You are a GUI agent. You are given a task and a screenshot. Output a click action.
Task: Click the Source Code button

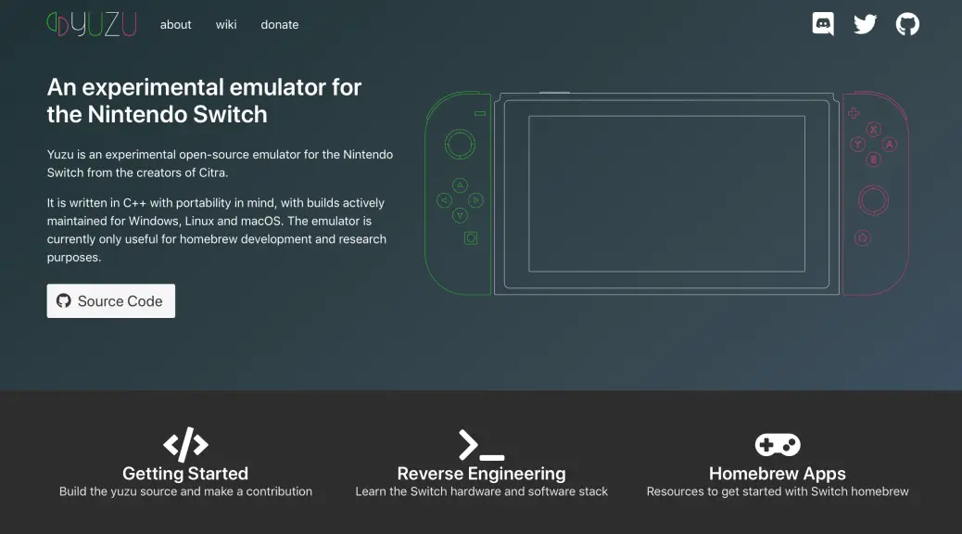(x=111, y=300)
